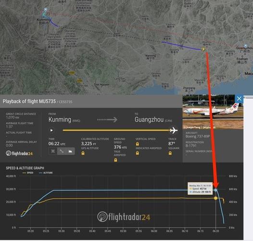
Task: Click ground speed value '376 KTS'
Action: point(120,147)
